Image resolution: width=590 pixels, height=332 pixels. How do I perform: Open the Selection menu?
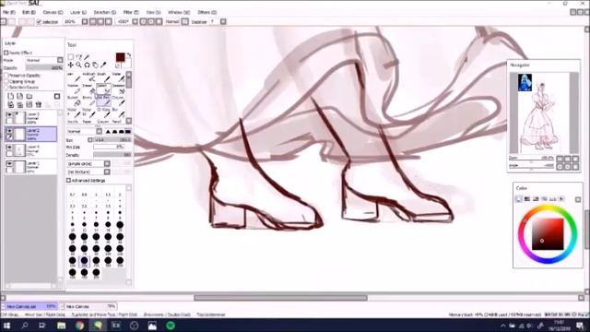click(104, 12)
